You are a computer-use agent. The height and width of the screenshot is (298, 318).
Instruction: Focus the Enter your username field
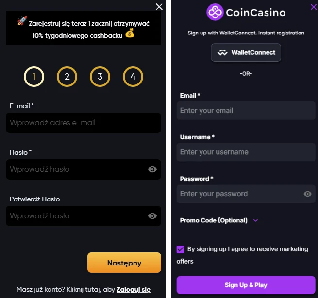coord(246,152)
